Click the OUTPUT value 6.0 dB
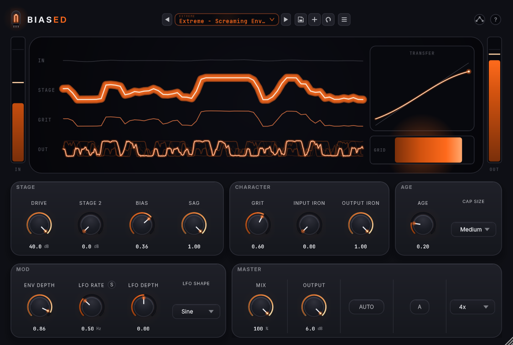This screenshot has height=345, width=513. coord(314,329)
